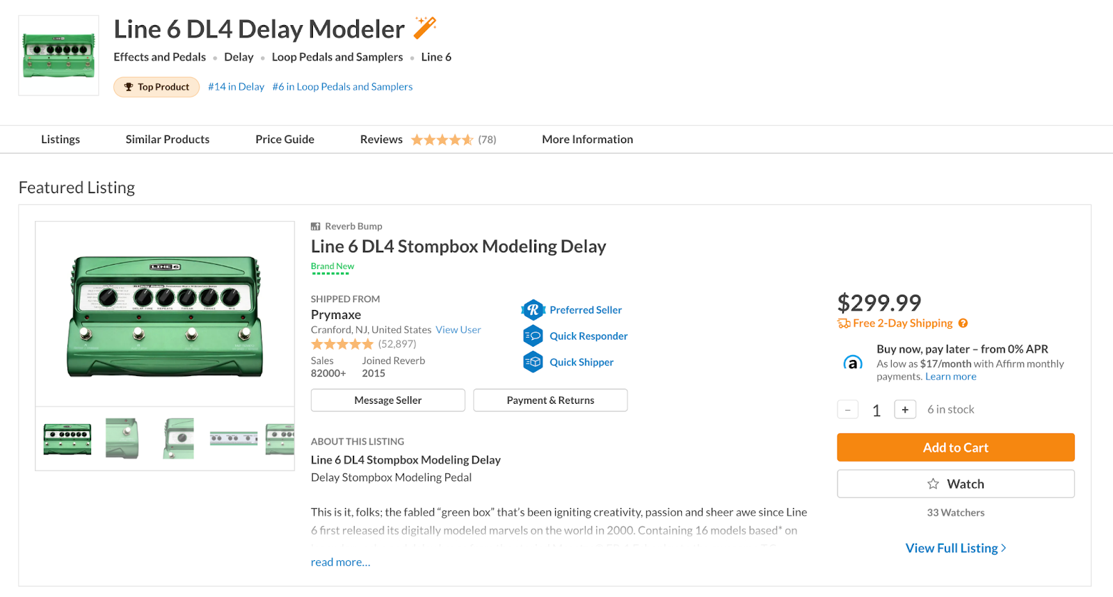This screenshot has width=1113, height=597.
Task: Click the Message Seller button
Action: 387,400
